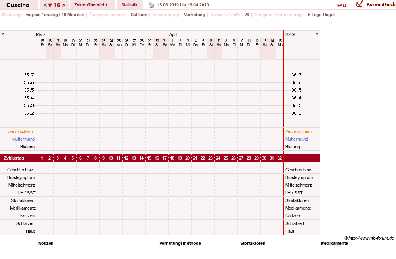Click date column 7. So

(x=219, y=43)
